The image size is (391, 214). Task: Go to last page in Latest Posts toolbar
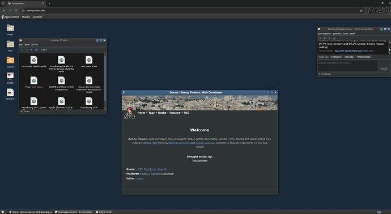[36, 50]
